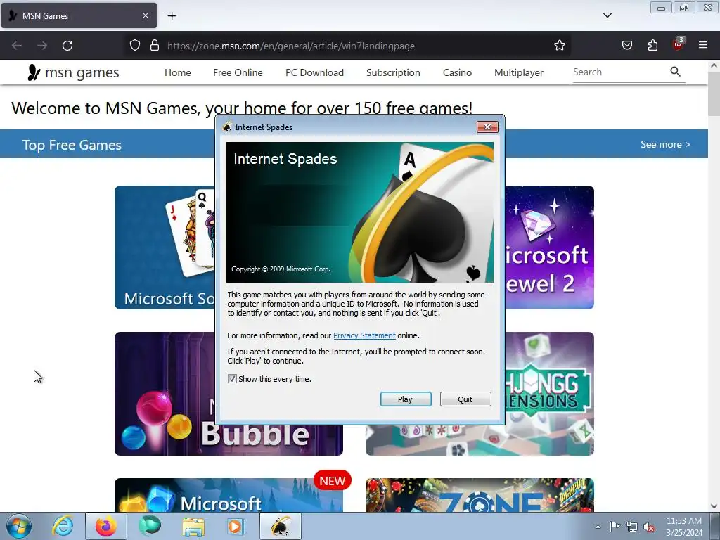Go to the Home menu item

(178, 72)
